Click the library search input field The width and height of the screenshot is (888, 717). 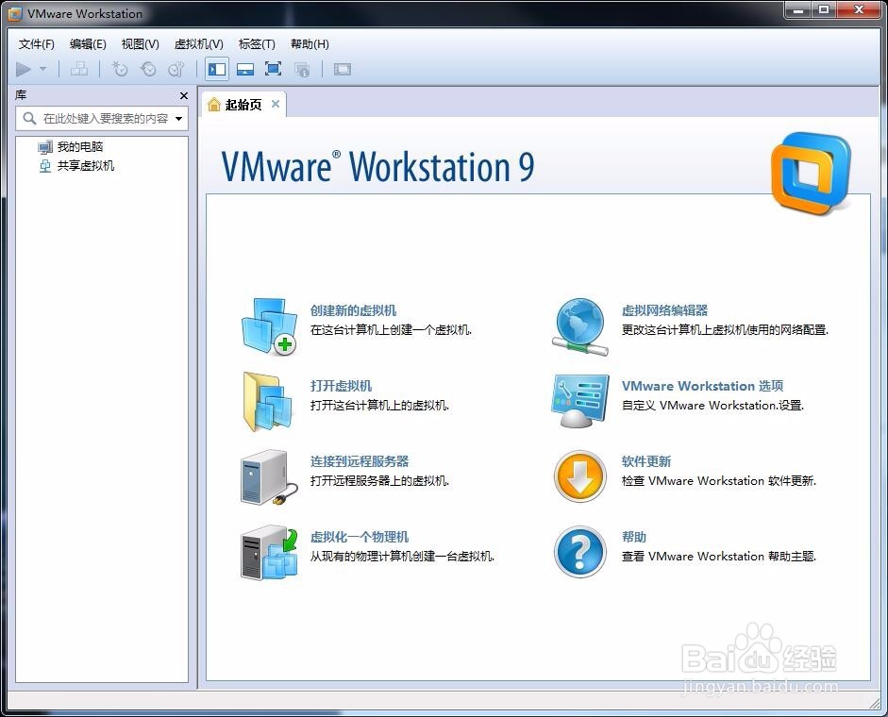point(102,118)
